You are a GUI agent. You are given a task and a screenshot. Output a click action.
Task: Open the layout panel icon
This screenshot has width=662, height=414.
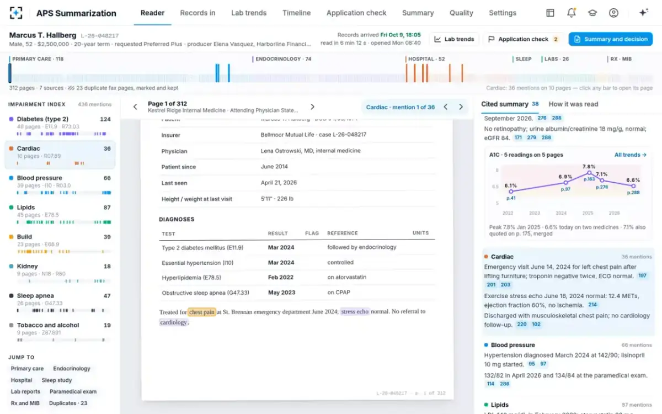(550, 13)
